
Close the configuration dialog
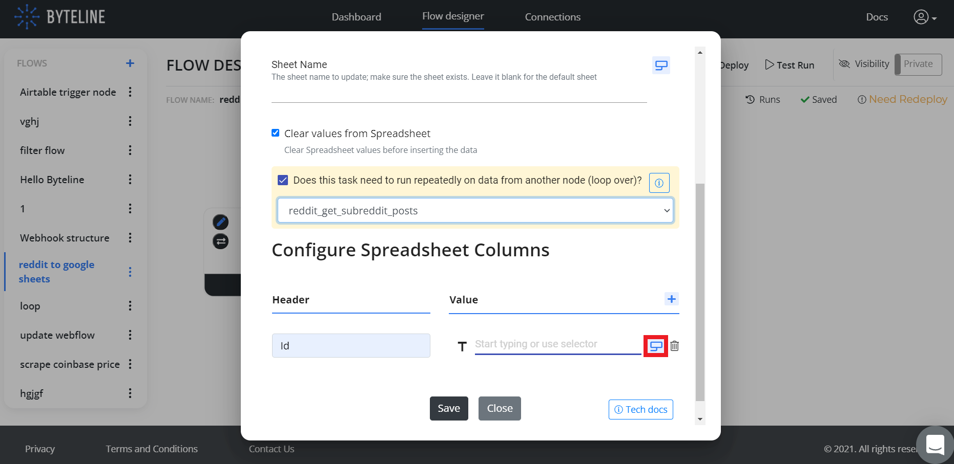pos(500,408)
